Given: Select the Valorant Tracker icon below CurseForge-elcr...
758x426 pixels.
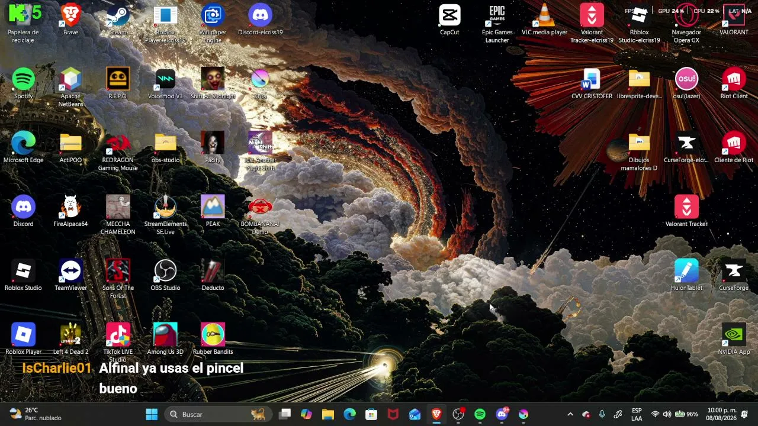Looking at the screenshot, I should (686, 211).
